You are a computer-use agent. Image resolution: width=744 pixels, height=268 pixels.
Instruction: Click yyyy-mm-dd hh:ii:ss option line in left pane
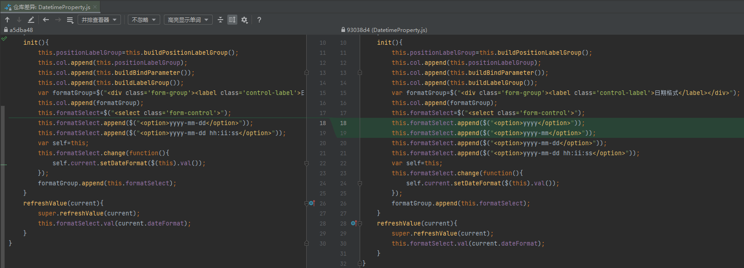[162, 133]
